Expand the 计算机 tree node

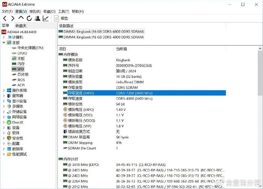4,37
